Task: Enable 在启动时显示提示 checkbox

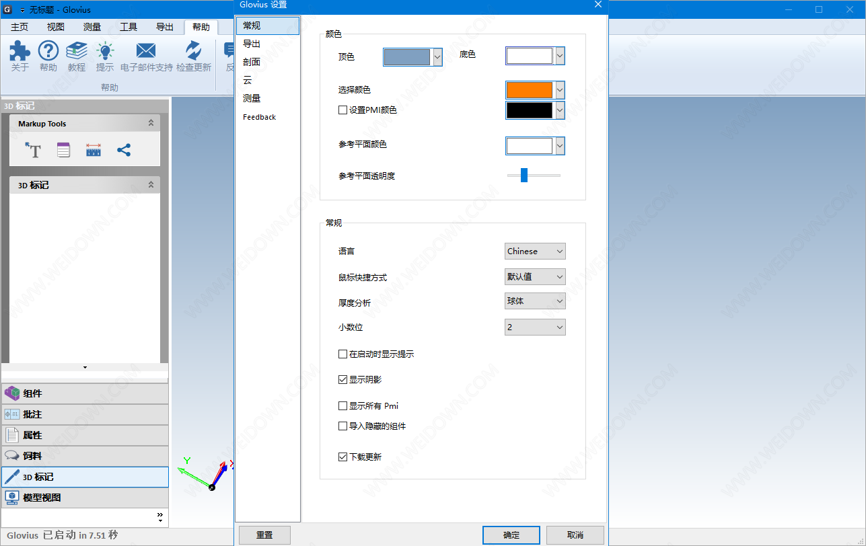Action: click(x=342, y=354)
